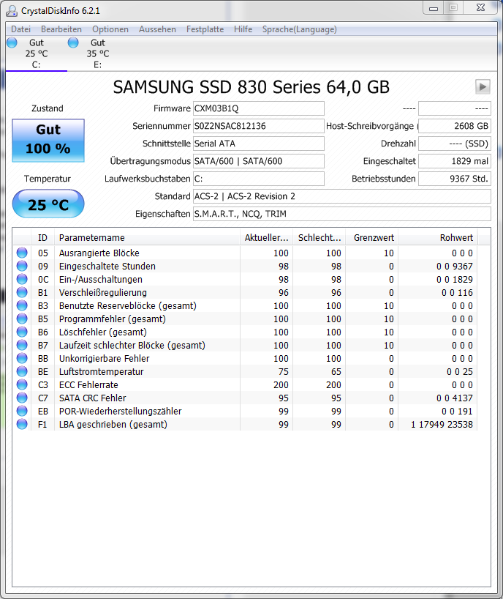
Task: Open the Optionen menu
Action: coord(110,29)
